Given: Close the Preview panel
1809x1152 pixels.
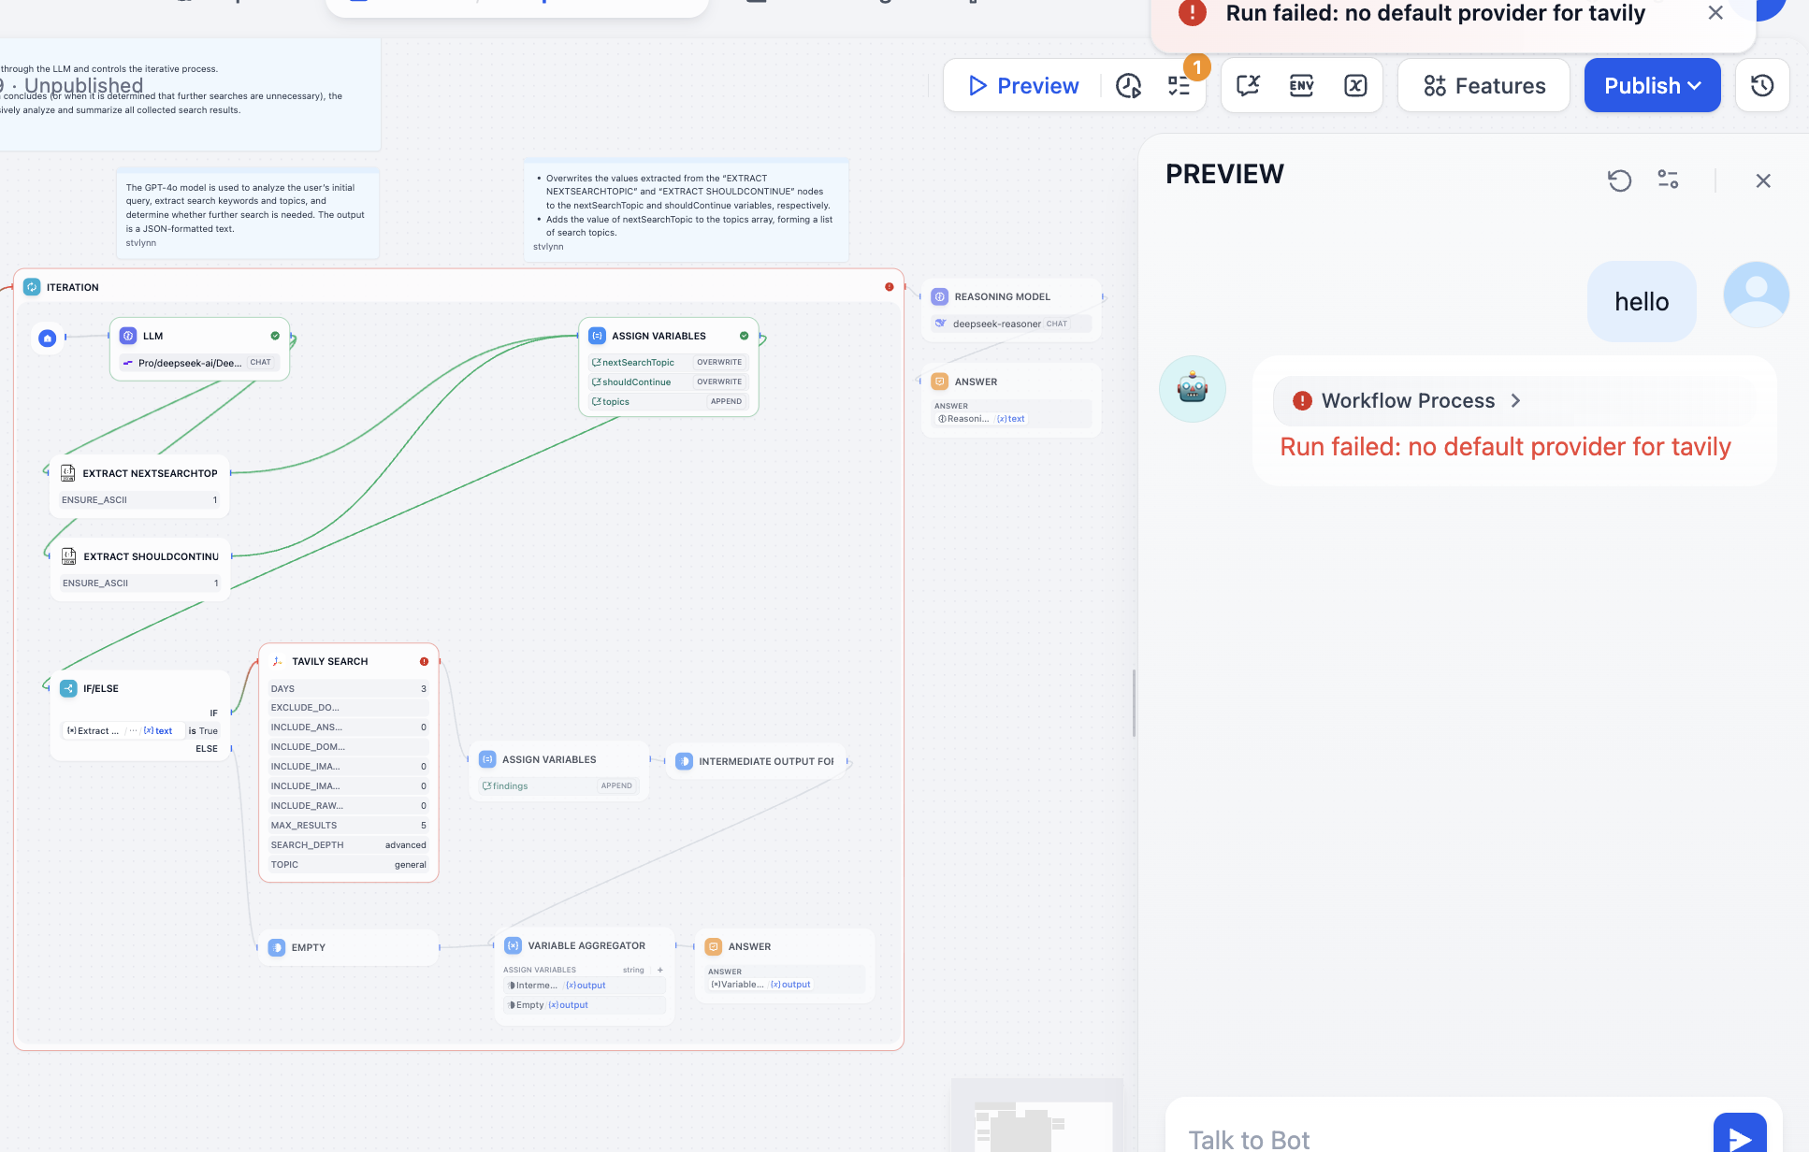Looking at the screenshot, I should pyautogui.click(x=1763, y=180).
